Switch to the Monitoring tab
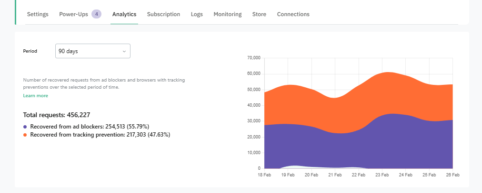 coord(227,14)
